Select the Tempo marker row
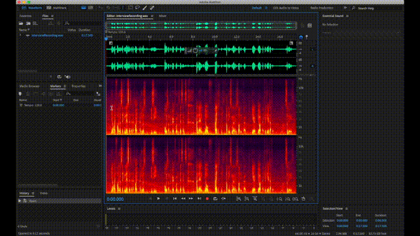This screenshot has width=420, height=236. click(x=60, y=105)
